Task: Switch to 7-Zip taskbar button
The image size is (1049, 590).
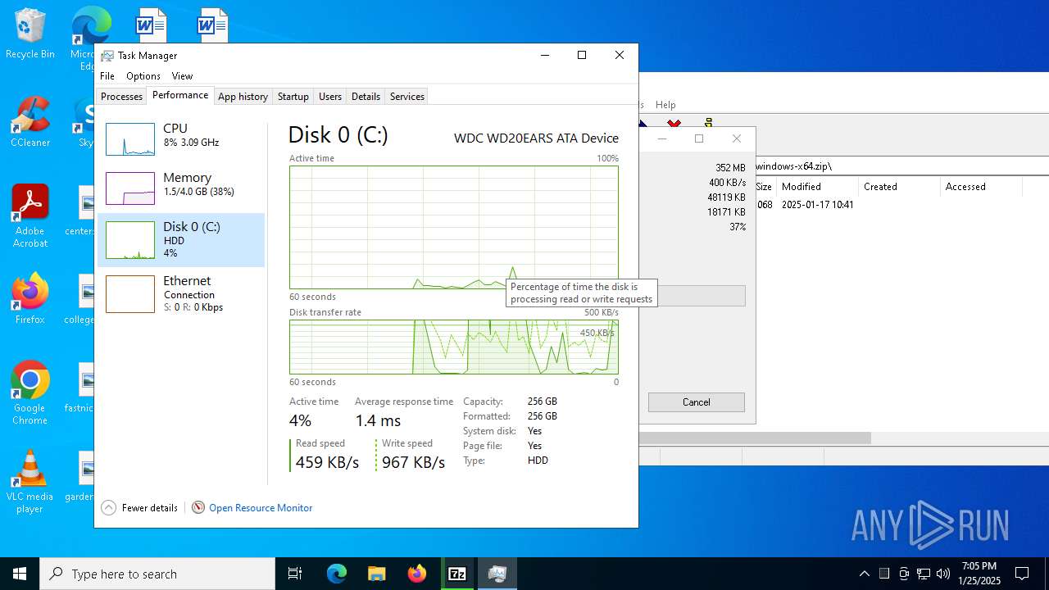Action: point(457,574)
